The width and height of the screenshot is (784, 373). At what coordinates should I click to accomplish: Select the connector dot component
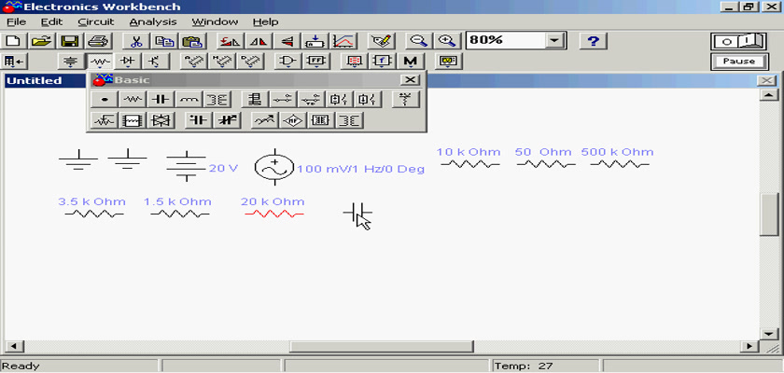click(105, 99)
